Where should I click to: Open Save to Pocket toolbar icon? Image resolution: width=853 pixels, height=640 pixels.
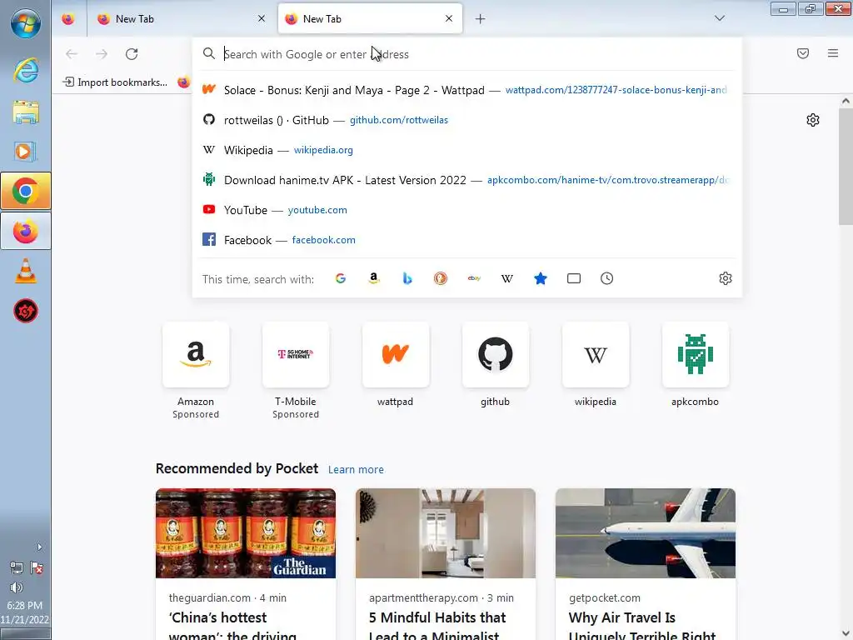point(803,53)
